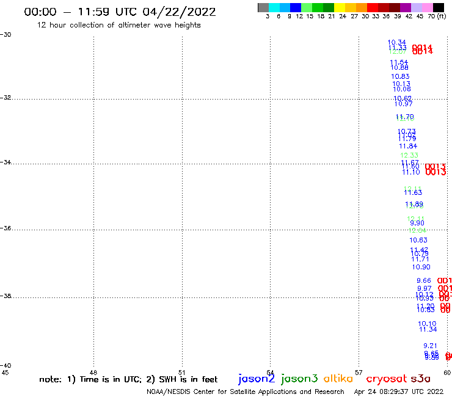Screen dimensions: 452x397
Task: Click the wave height value 10.97
Action: pos(403,104)
